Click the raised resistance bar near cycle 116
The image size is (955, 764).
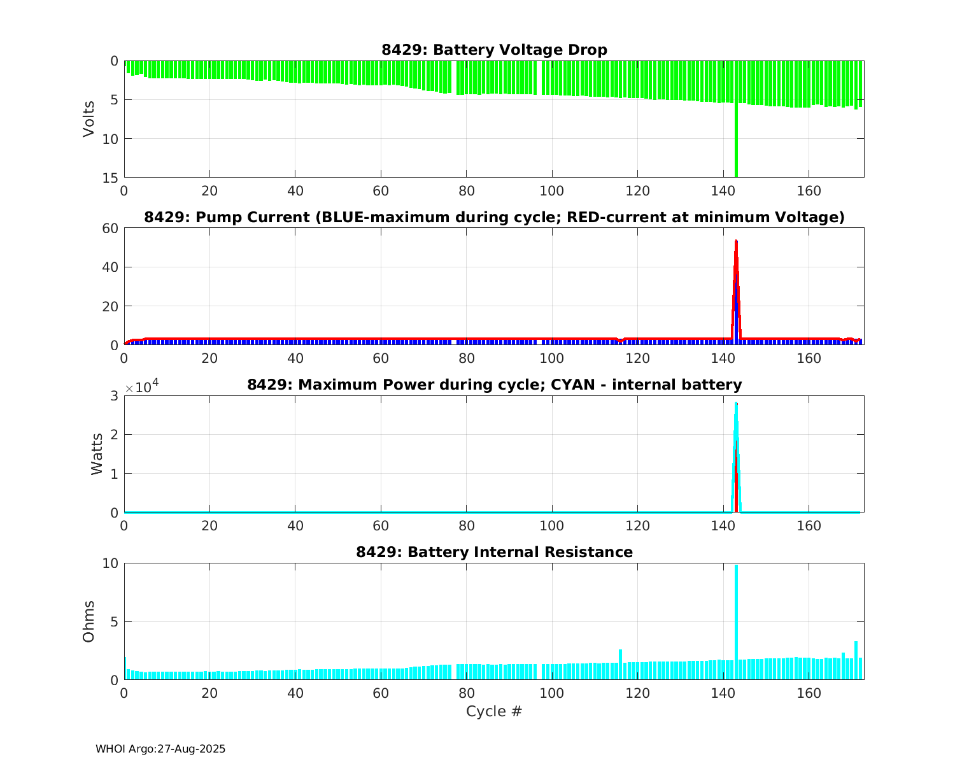pos(620,663)
